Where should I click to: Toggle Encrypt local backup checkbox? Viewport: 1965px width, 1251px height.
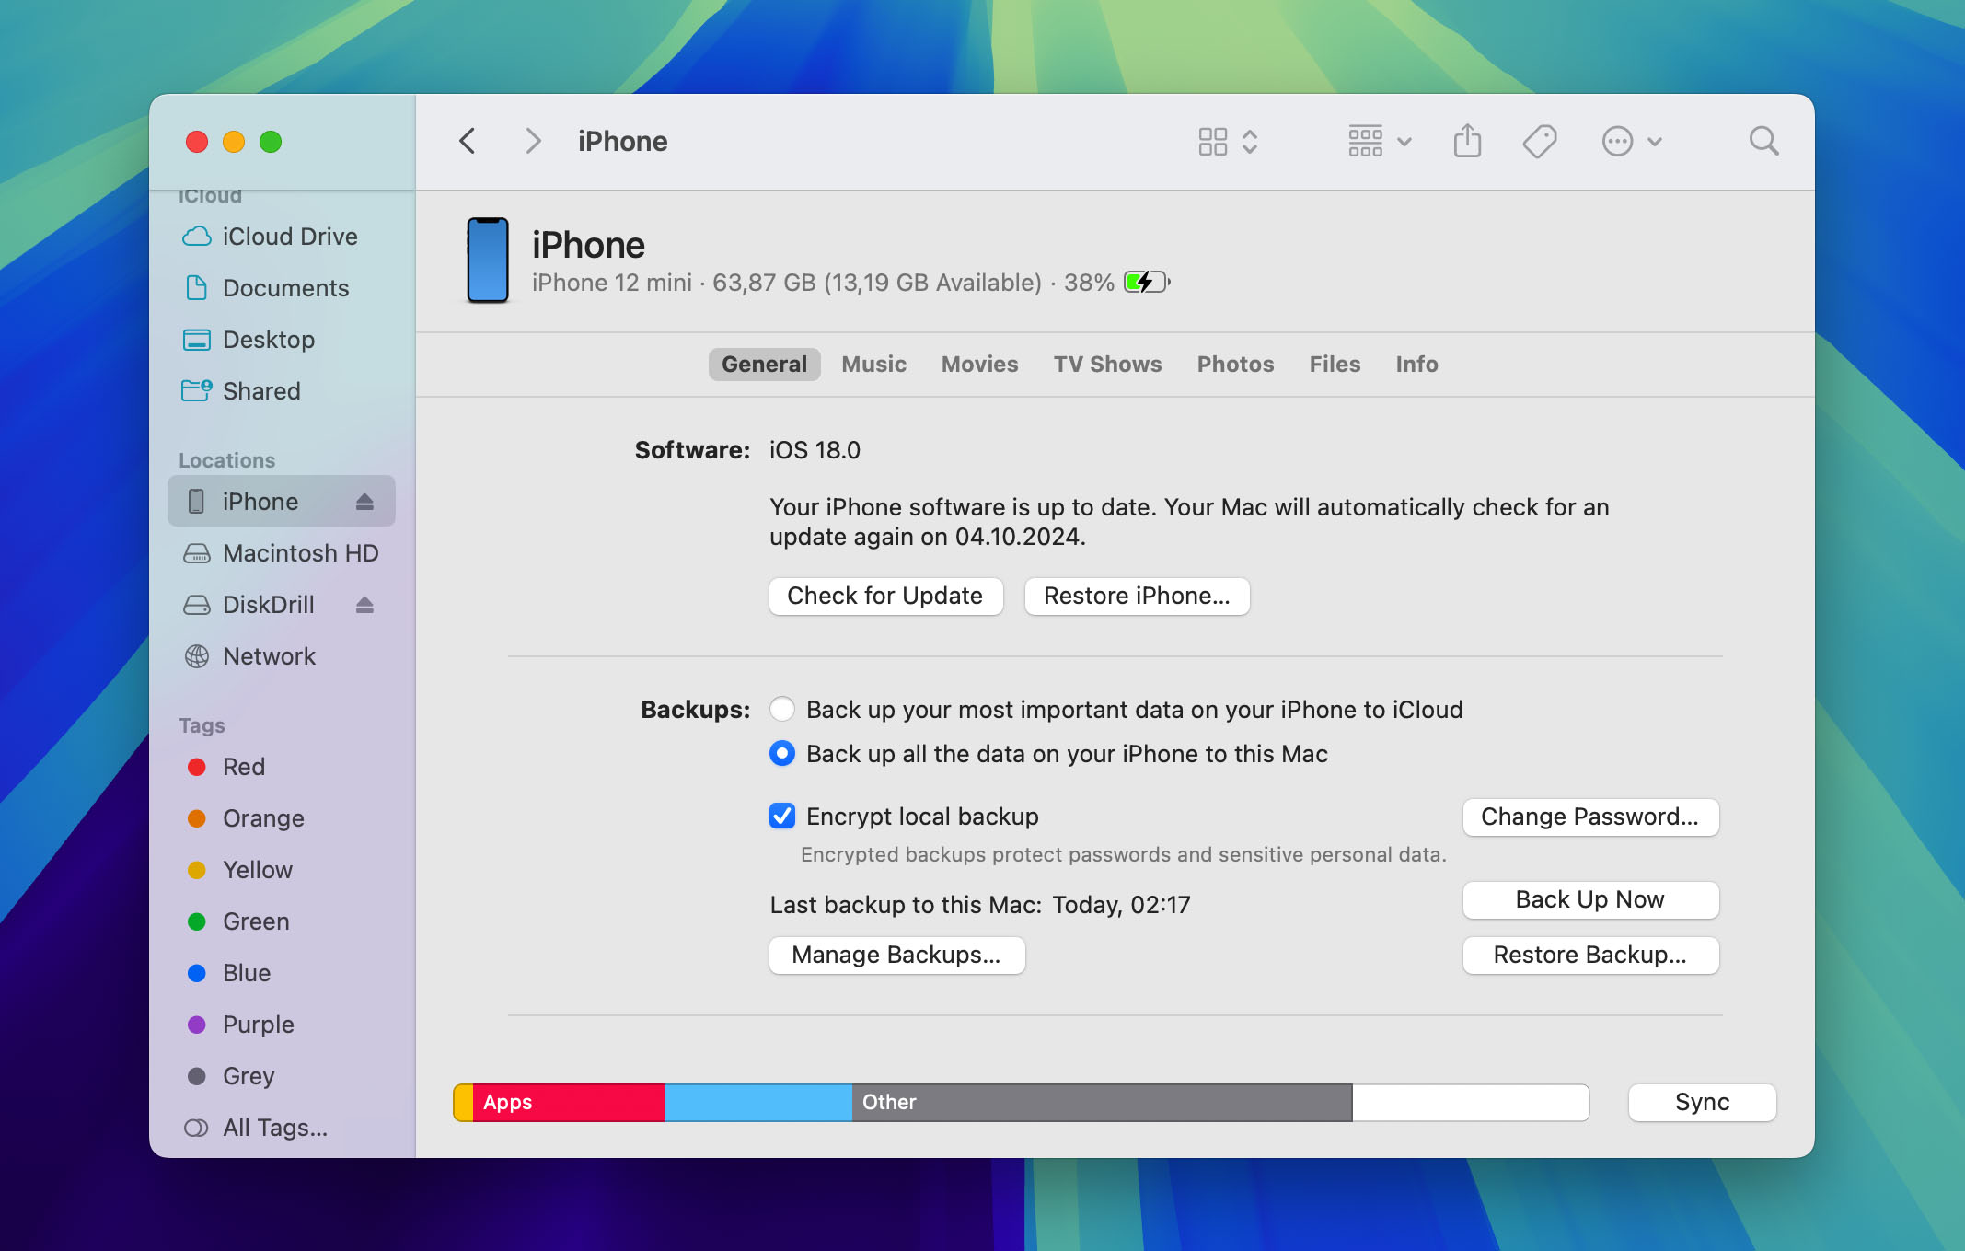pyautogui.click(x=782, y=816)
